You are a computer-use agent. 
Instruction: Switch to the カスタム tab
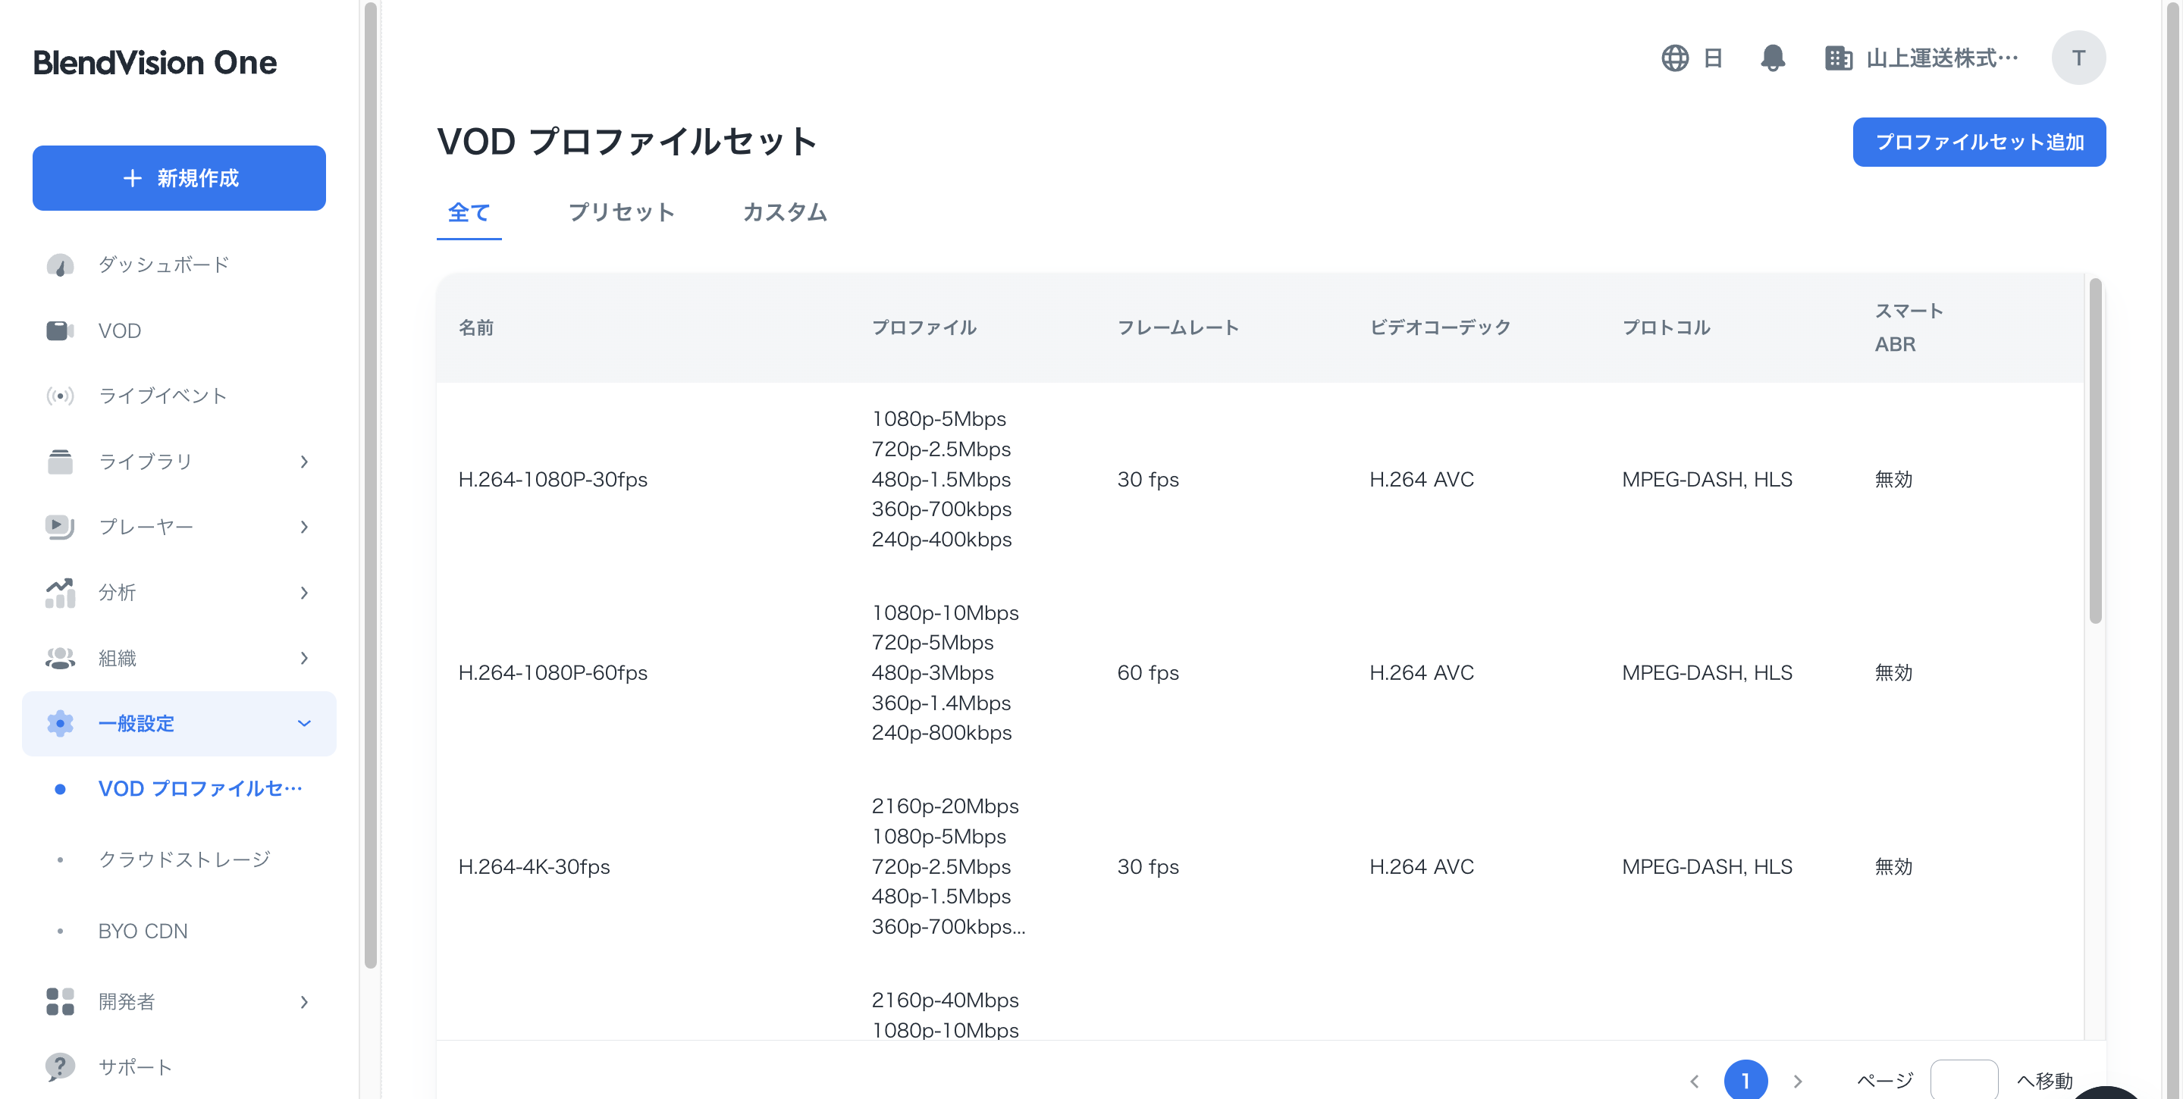(x=784, y=213)
